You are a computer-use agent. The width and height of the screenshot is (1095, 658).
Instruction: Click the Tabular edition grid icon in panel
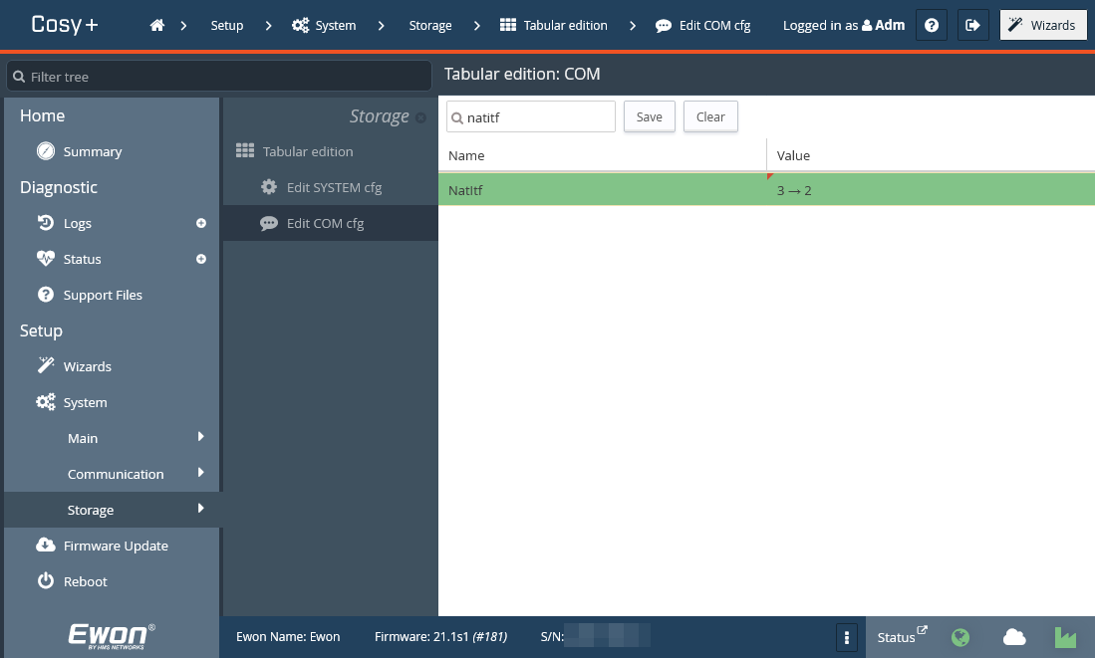pyautogui.click(x=244, y=150)
